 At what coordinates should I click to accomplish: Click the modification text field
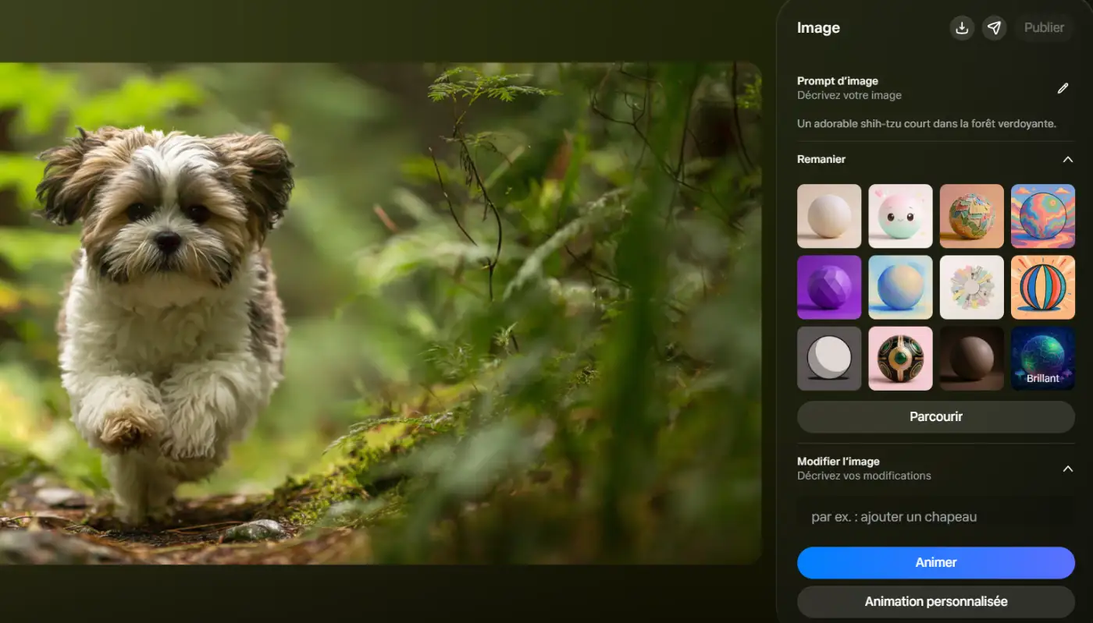tap(935, 516)
